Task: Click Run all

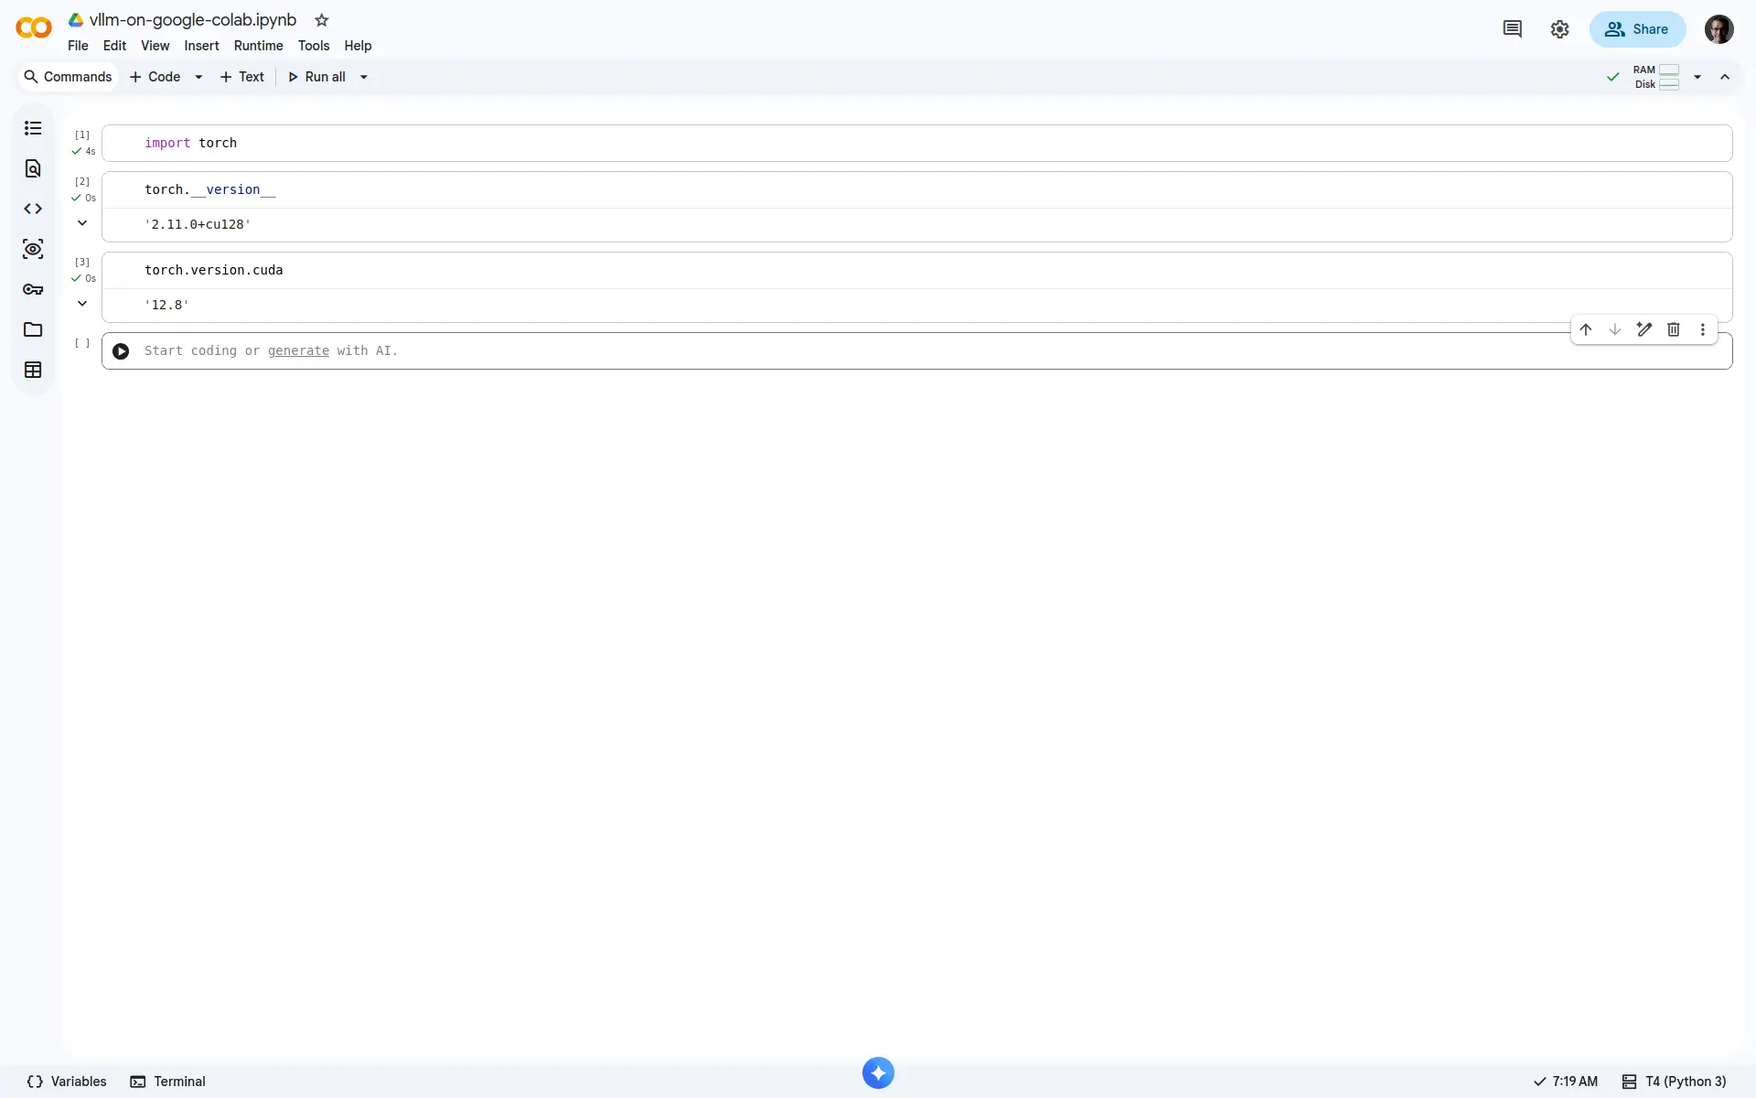Action: click(x=316, y=77)
